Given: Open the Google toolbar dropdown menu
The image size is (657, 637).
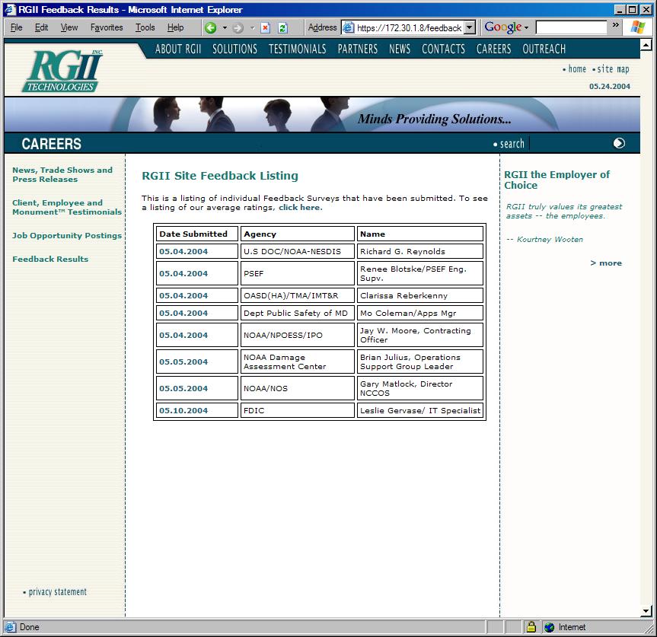Looking at the screenshot, I should point(525,27).
